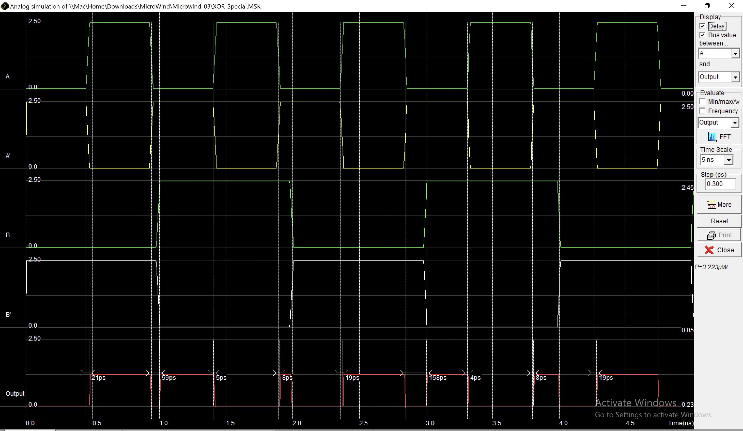Click the 158ps delay marker on Output
The width and height of the screenshot is (743, 431).
(438, 378)
